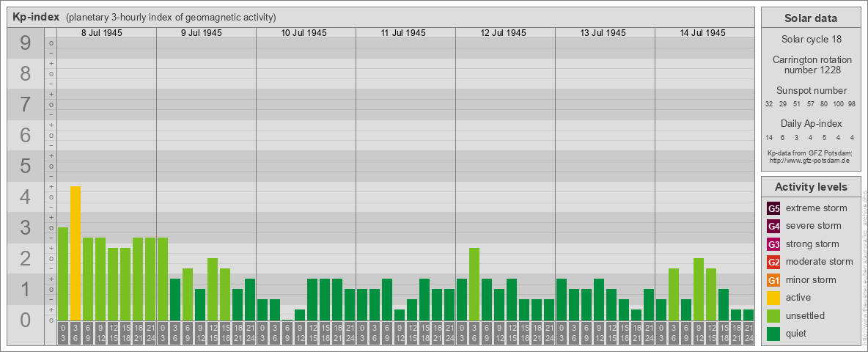The width and height of the screenshot is (868, 352).
Task: Click the 14 Jul 1945 date header
Action: (702, 33)
